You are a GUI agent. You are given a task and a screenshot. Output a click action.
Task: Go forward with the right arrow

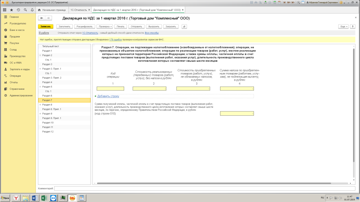click(48, 18)
